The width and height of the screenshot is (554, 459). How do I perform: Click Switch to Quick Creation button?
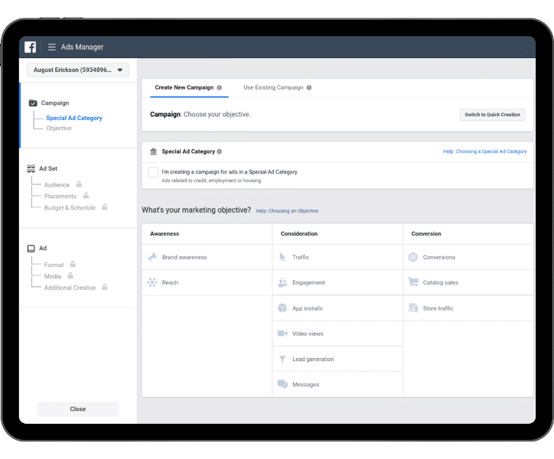492,115
